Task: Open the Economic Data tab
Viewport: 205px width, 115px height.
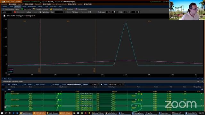Action: pos(56,9)
